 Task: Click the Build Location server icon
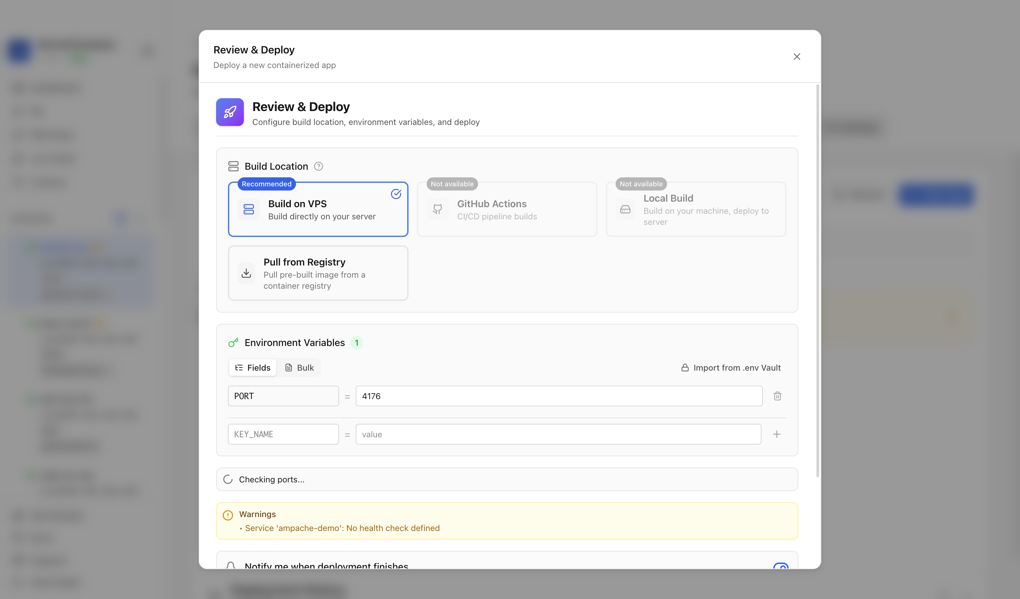coord(233,166)
